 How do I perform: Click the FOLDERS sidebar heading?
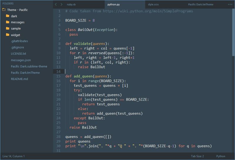pos(8,4)
